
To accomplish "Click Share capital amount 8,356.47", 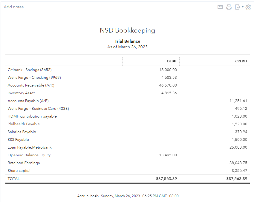I will pyautogui.click(x=240, y=171).
